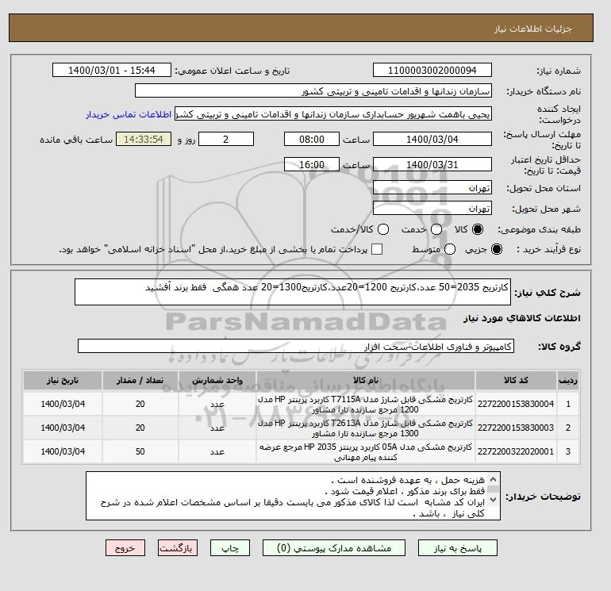Click the 14:33:54 remaining time field
The height and width of the screenshot is (591, 611).
pos(144,139)
